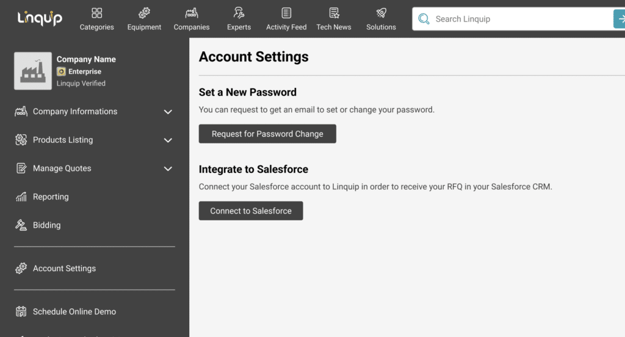625x337 pixels.
Task: Click the Enterprise plan label
Action: click(x=84, y=71)
